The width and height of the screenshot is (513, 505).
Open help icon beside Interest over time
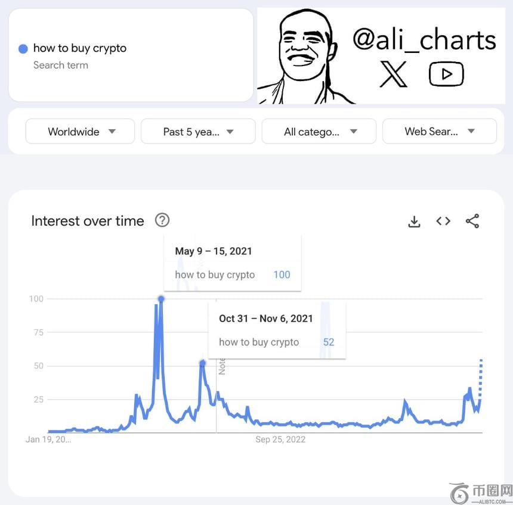point(162,220)
